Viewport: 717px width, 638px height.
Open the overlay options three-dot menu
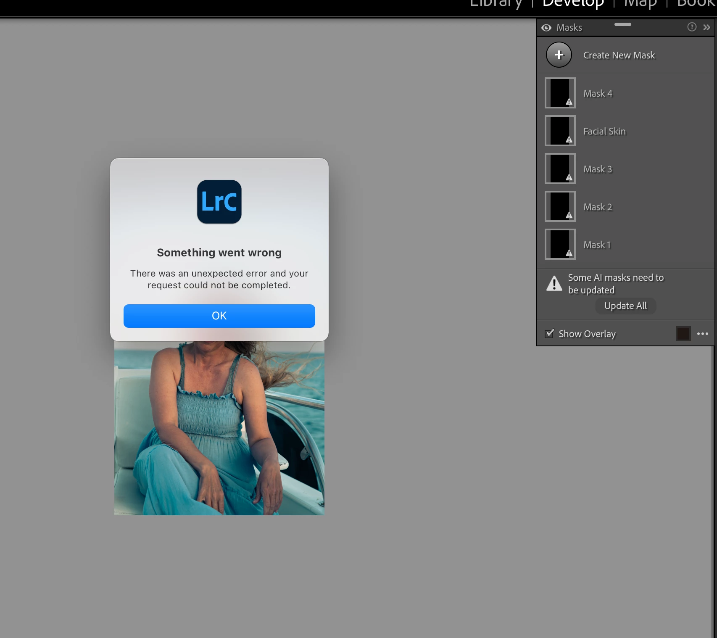click(702, 334)
